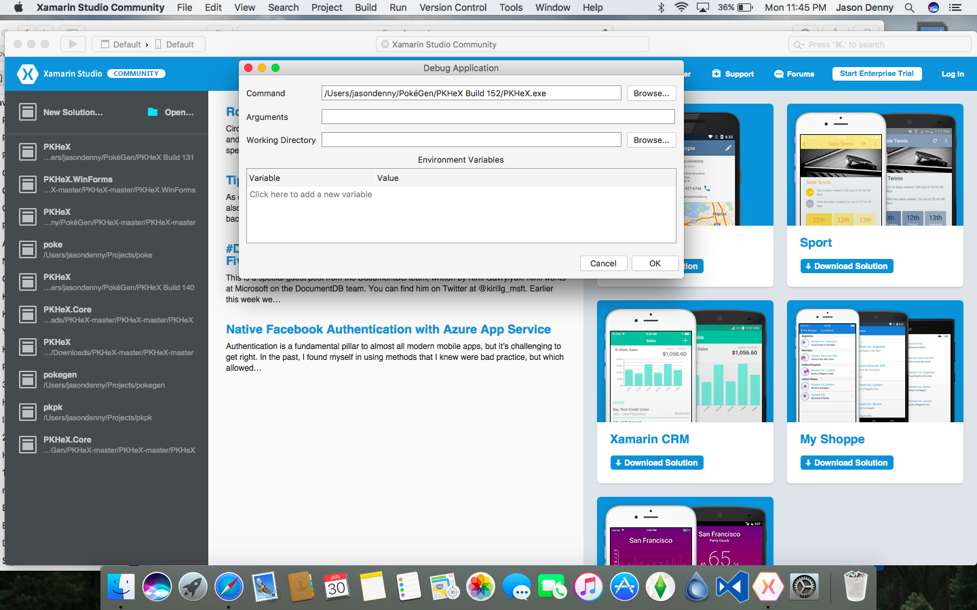
Task: Click the Open folder icon
Action: point(153,112)
